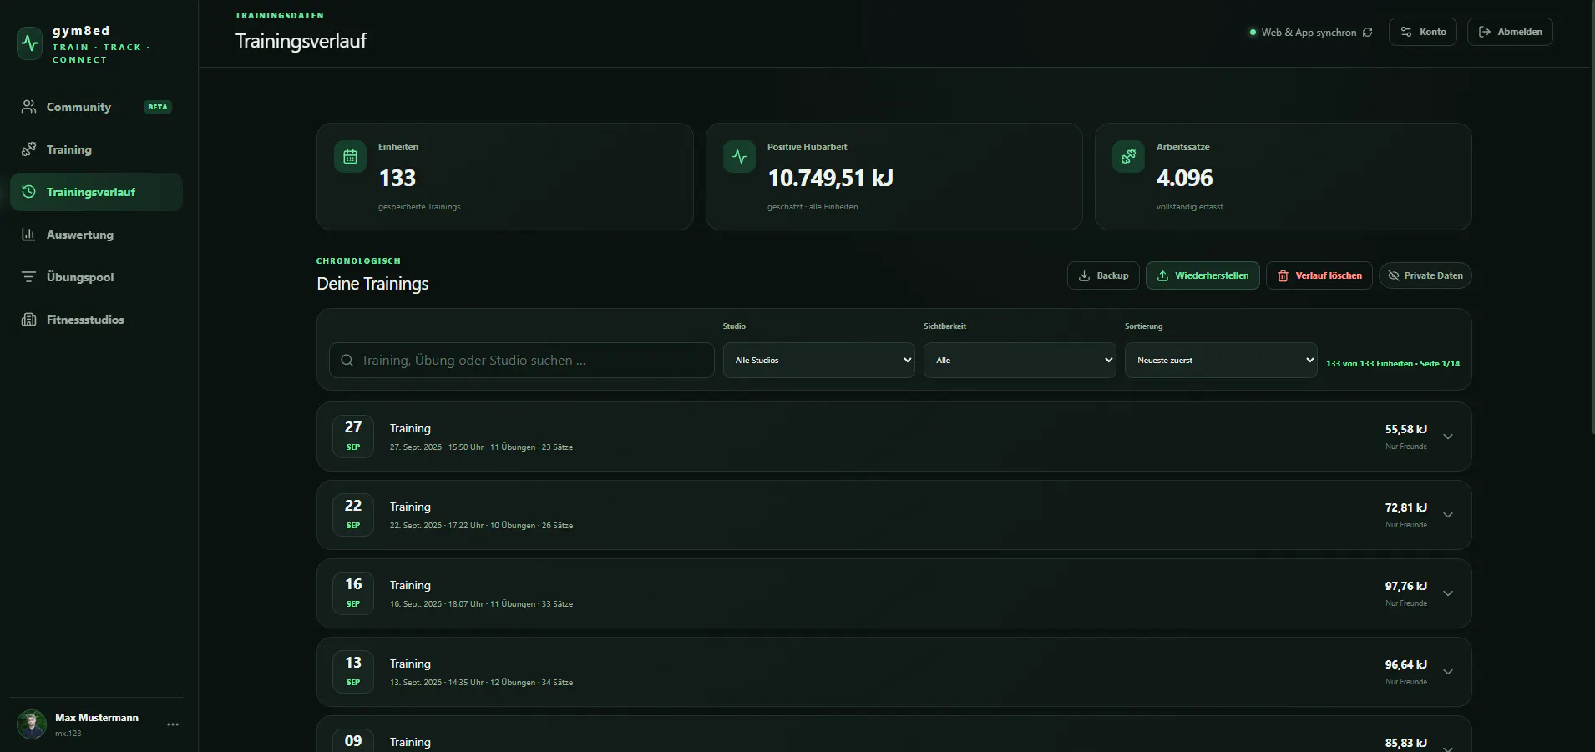The height and width of the screenshot is (752, 1595).
Task: Focus the training search input field
Action: 522,361
